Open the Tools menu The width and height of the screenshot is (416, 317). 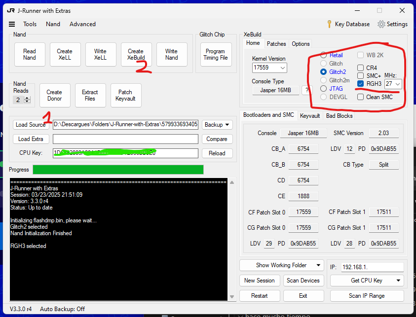[x=30, y=24]
